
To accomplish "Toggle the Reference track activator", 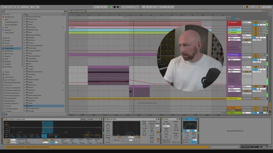I will tap(256, 99).
